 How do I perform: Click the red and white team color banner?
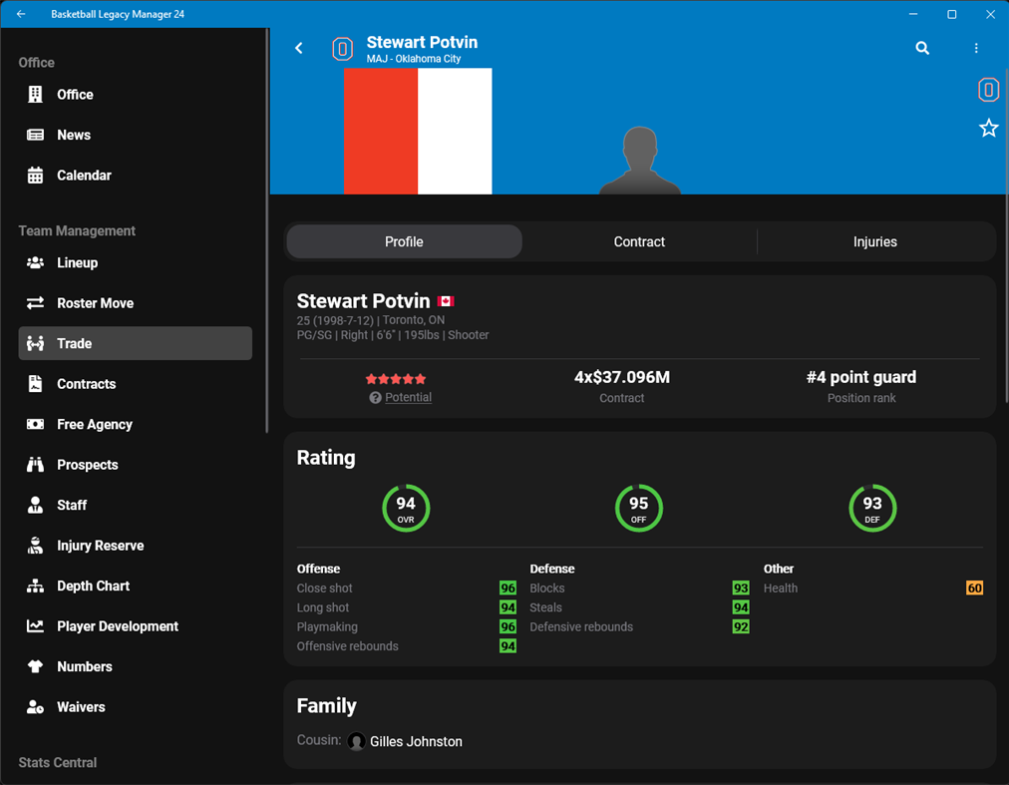click(418, 132)
